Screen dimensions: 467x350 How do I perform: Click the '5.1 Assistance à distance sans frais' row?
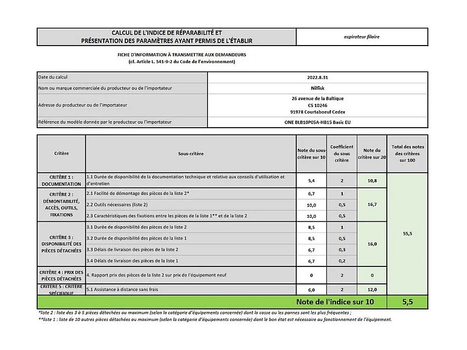click(190, 289)
